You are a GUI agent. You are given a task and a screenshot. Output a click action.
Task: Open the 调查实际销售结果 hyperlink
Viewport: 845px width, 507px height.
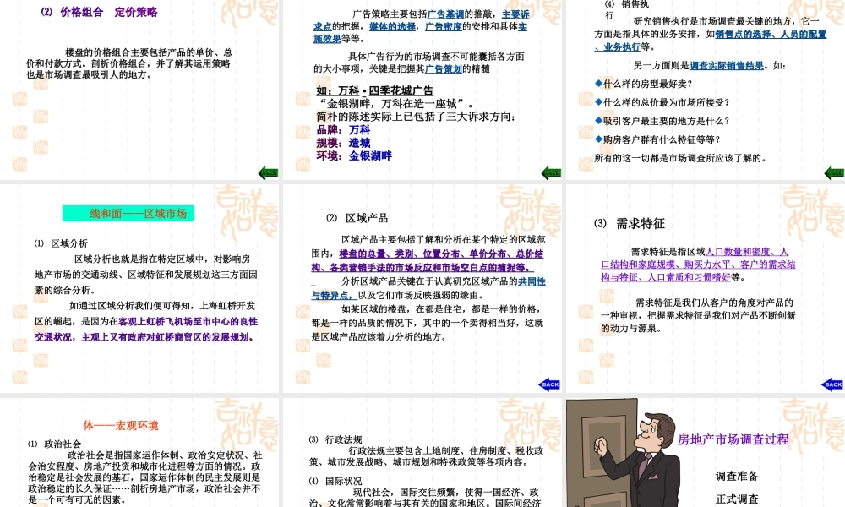click(x=727, y=66)
